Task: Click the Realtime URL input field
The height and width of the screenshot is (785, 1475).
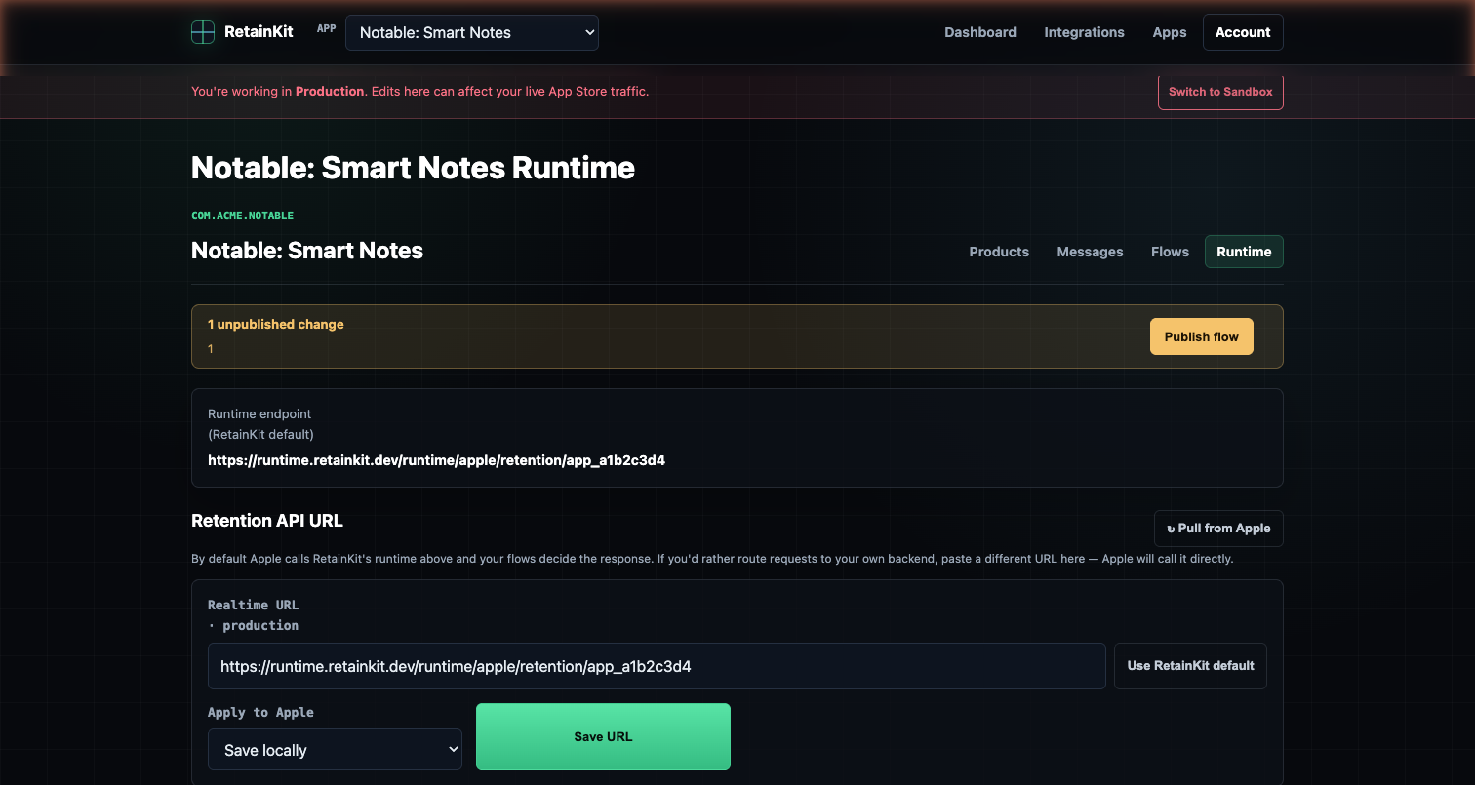Action: (657, 666)
